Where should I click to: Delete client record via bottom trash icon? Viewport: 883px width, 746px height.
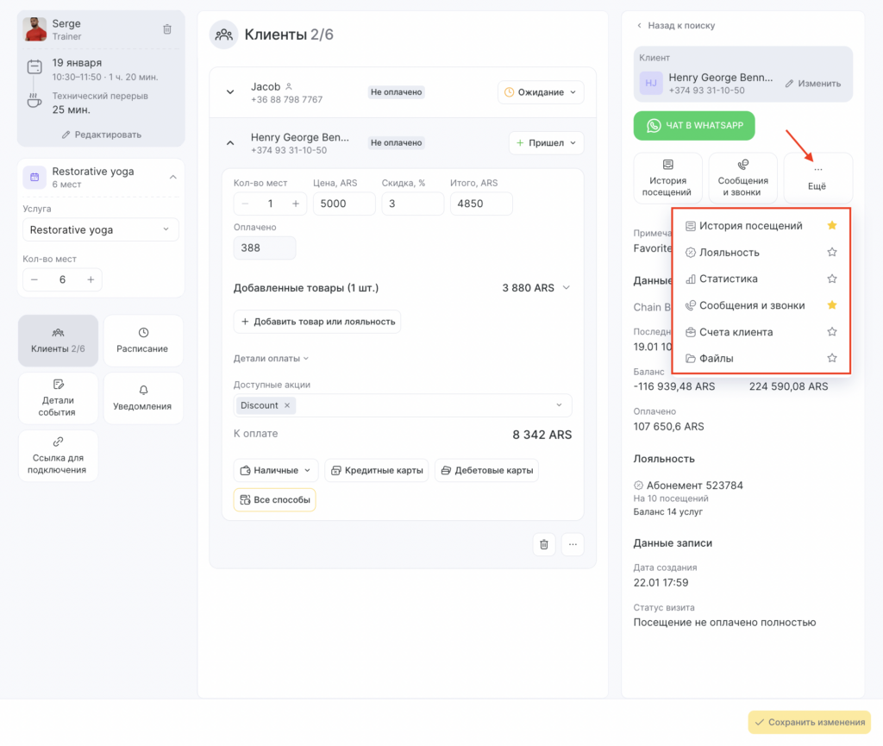pos(543,544)
